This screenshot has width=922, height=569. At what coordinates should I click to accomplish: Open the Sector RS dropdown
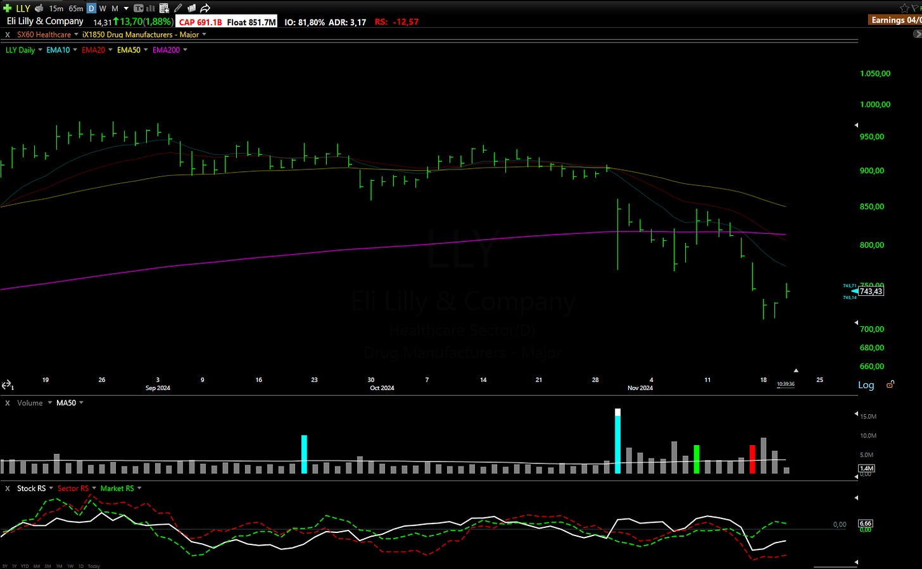(94, 488)
